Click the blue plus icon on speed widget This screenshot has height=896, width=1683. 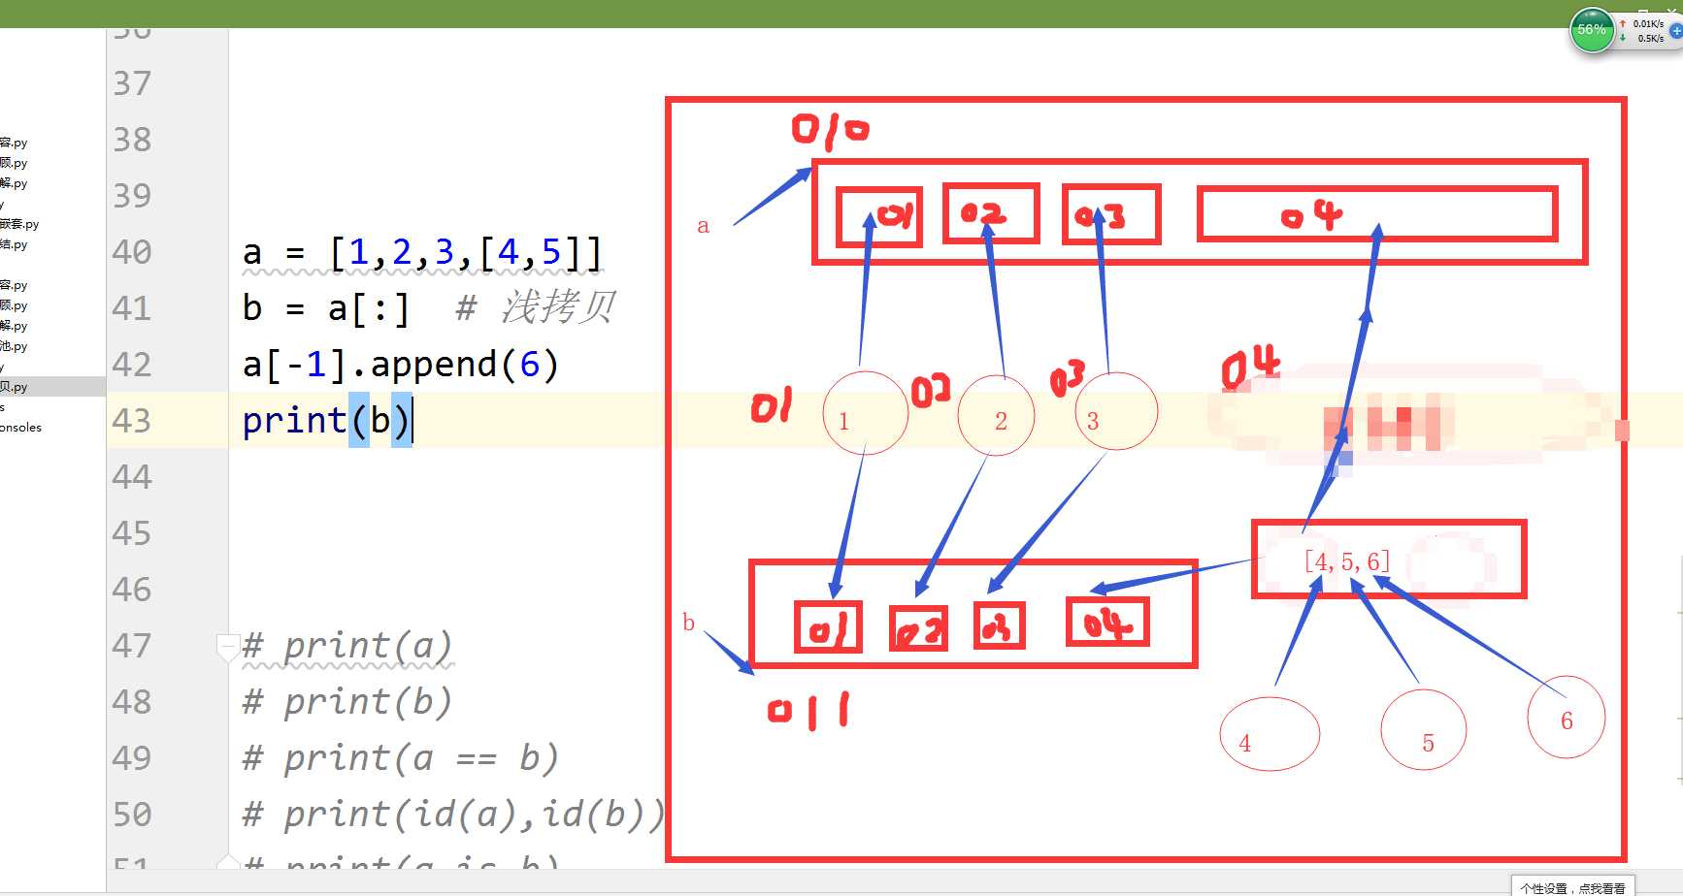tap(1676, 31)
